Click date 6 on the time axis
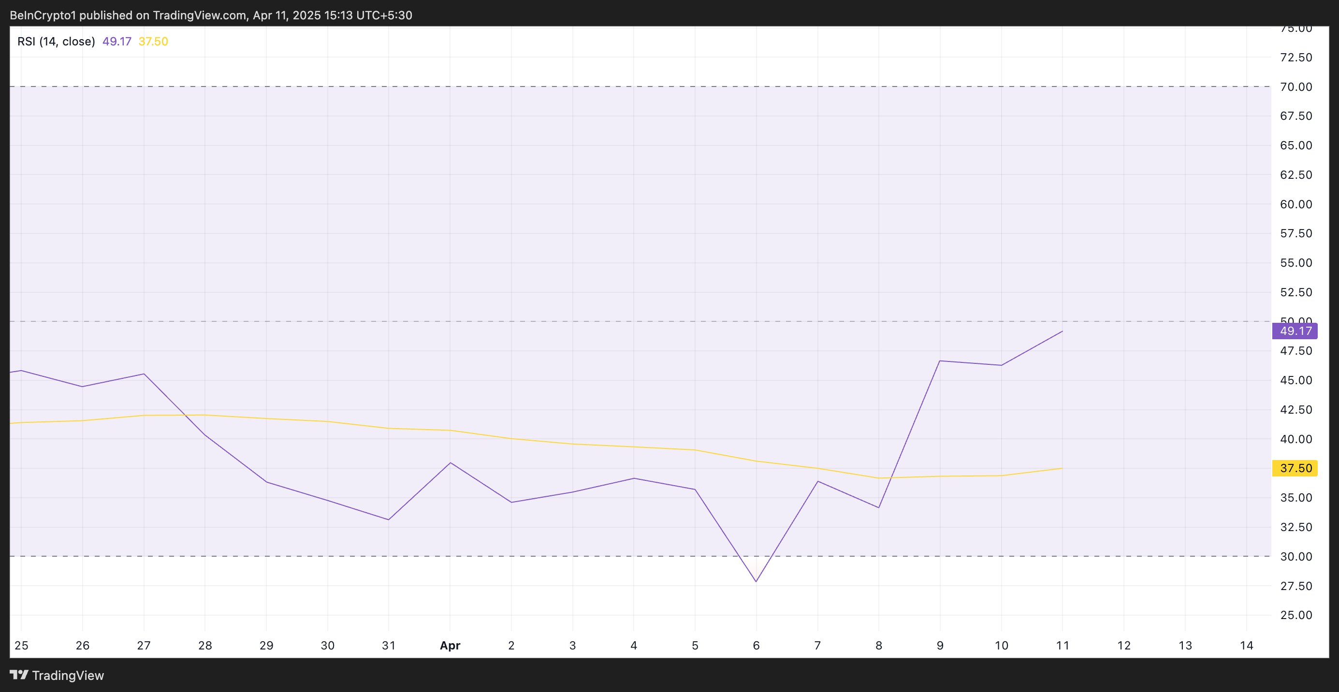Viewport: 1339px width, 692px height. click(756, 645)
